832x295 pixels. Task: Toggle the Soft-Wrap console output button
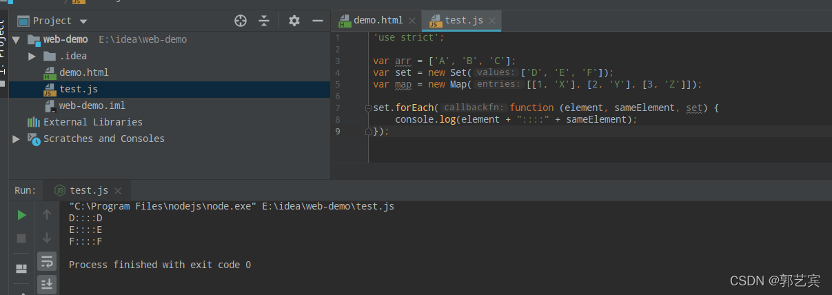click(x=47, y=261)
